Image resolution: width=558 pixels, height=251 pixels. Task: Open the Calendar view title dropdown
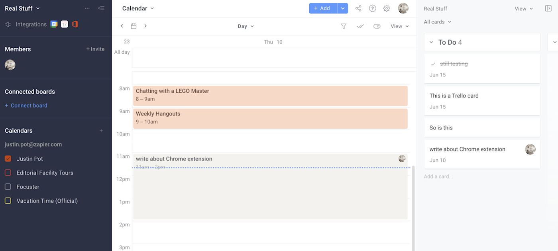(x=138, y=8)
